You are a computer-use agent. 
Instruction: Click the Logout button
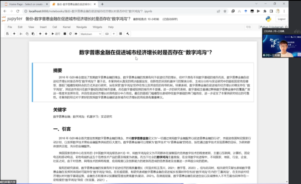(281, 19)
